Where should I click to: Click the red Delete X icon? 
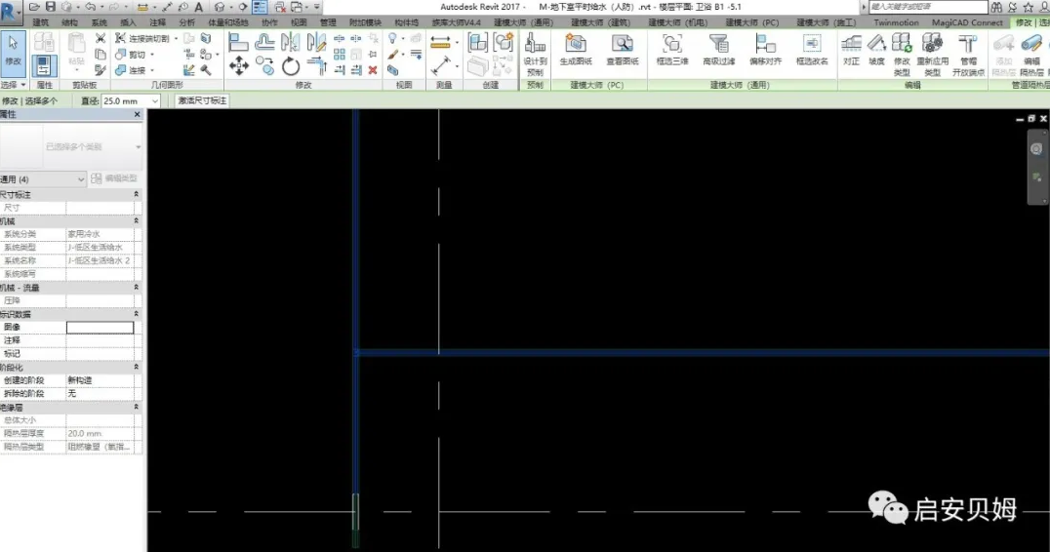(373, 69)
